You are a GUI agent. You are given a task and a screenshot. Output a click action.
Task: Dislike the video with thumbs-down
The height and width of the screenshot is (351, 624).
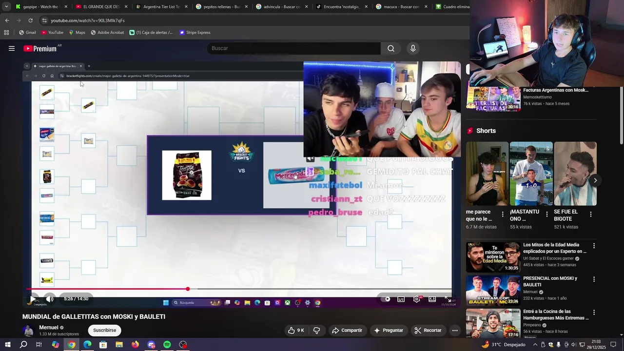[316, 330]
